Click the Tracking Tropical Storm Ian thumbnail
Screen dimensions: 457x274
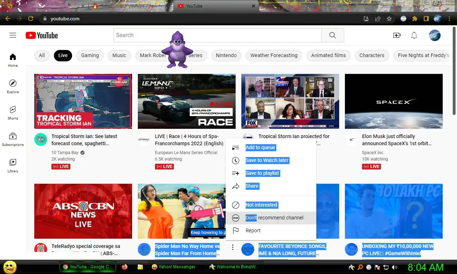[83, 101]
